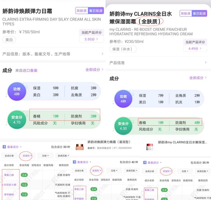Screen dimensions: 211x200
Task: Select the 美白 tag under ¥750/50ml
Action: tap(9, 40)
